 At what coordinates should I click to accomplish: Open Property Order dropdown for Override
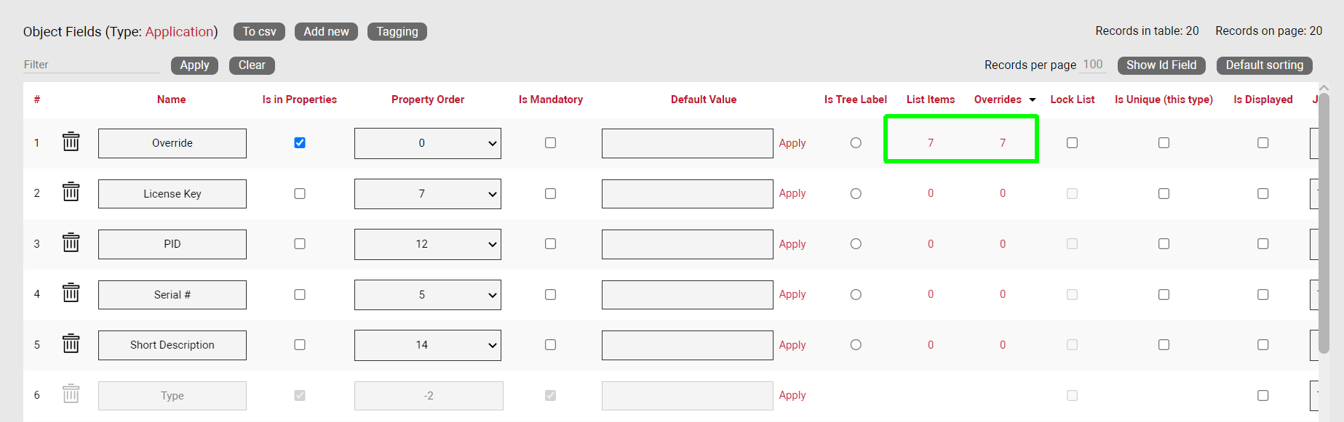pyautogui.click(x=428, y=144)
